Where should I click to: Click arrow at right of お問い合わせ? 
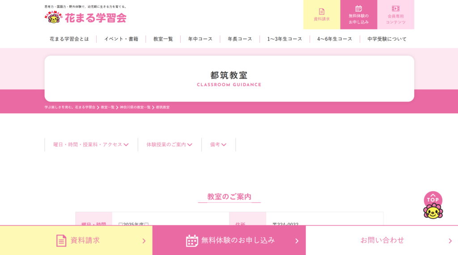(450, 241)
